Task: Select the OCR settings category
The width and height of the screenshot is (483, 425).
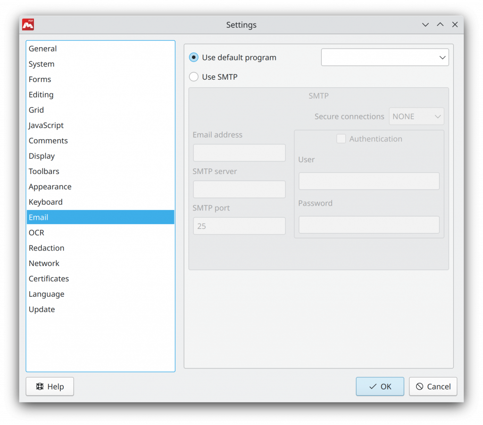Action: click(x=36, y=232)
